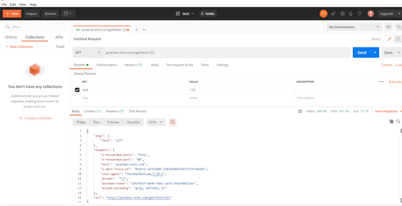Open the History sidebar tab

(x=11, y=37)
